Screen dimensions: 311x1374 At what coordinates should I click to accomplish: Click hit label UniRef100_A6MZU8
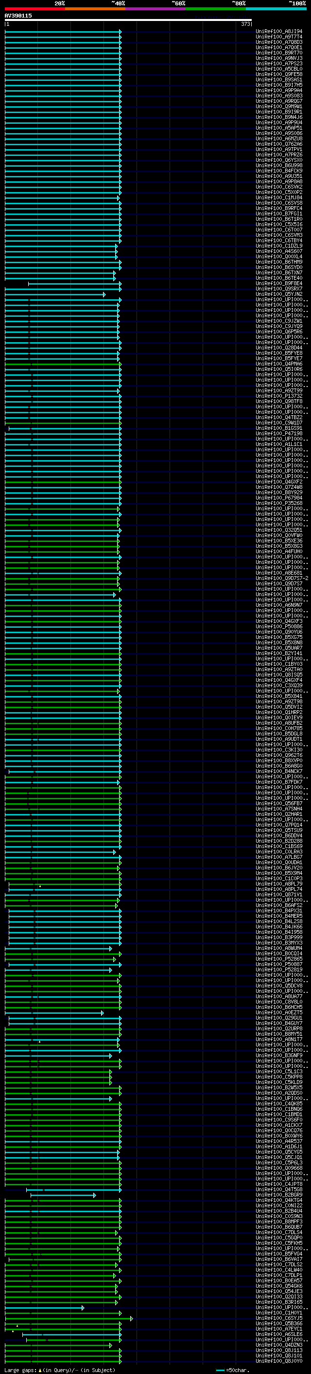(278, 139)
